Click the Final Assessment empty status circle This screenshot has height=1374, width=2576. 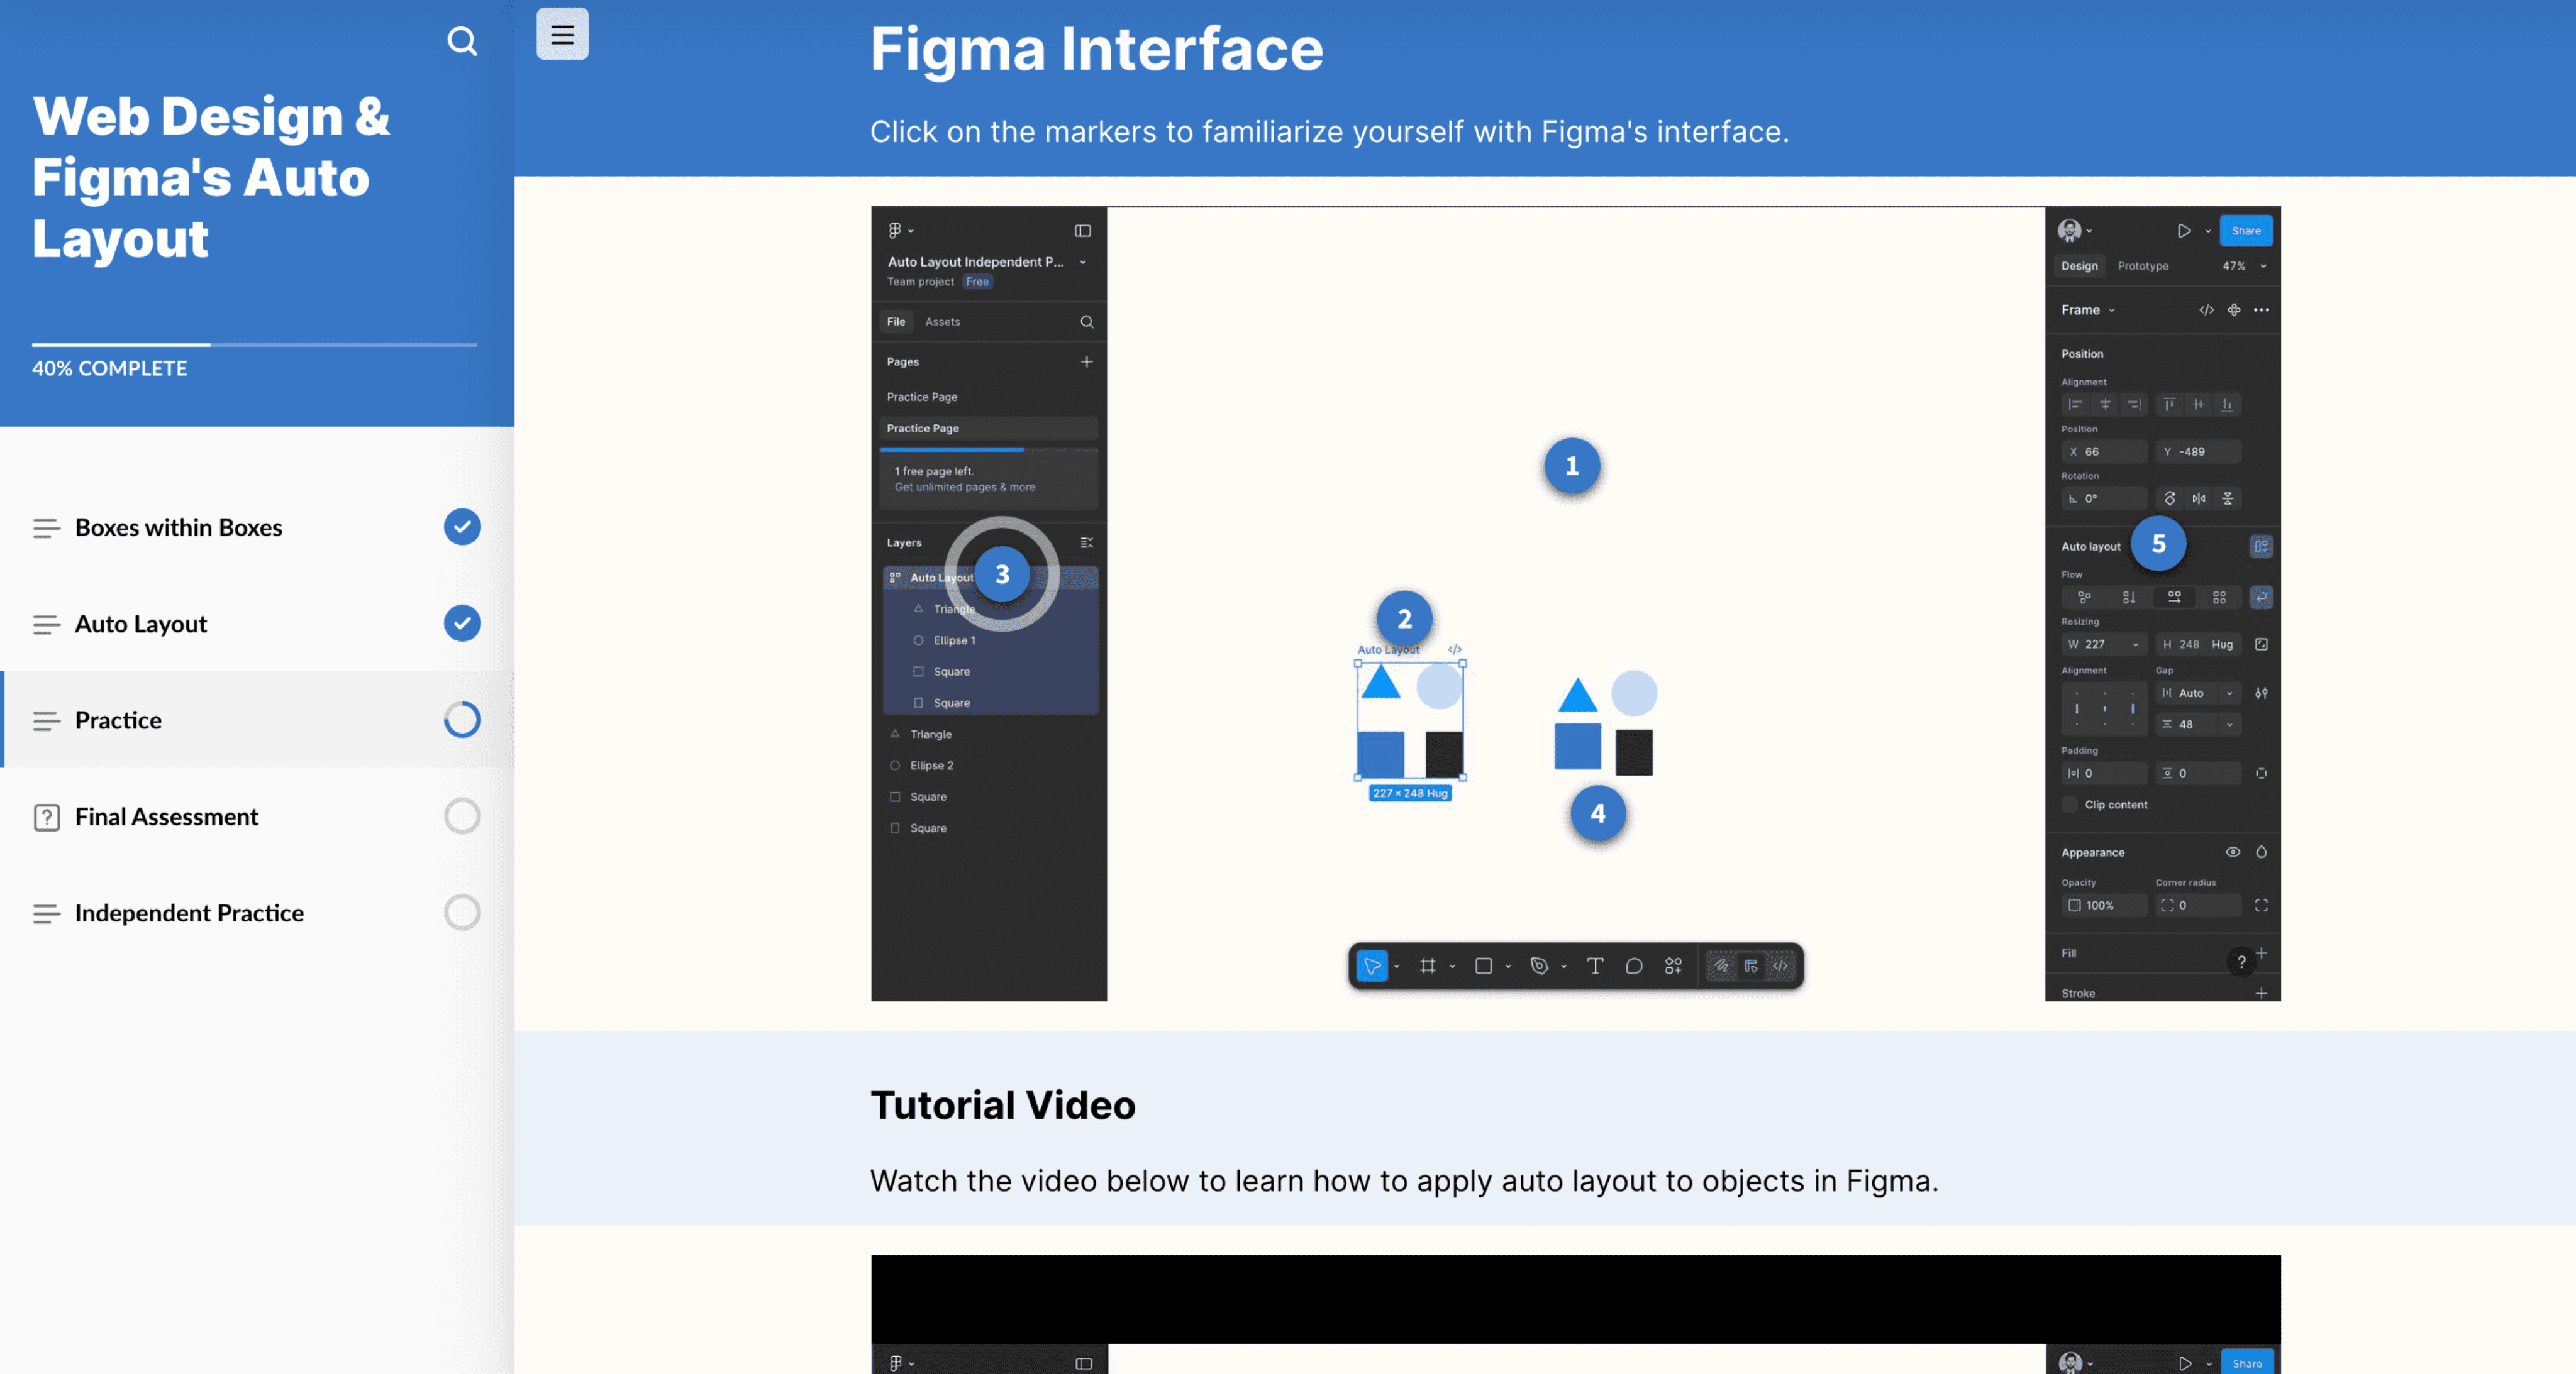click(x=462, y=816)
